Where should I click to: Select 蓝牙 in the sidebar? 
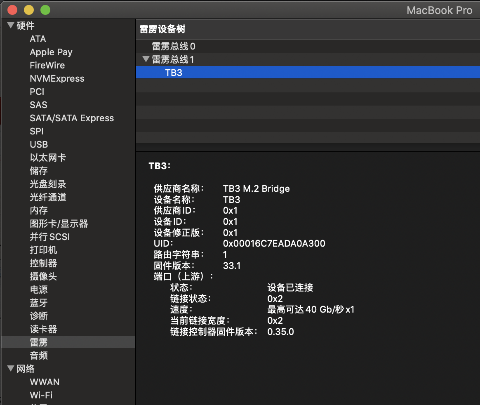pyautogui.click(x=39, y=302)
